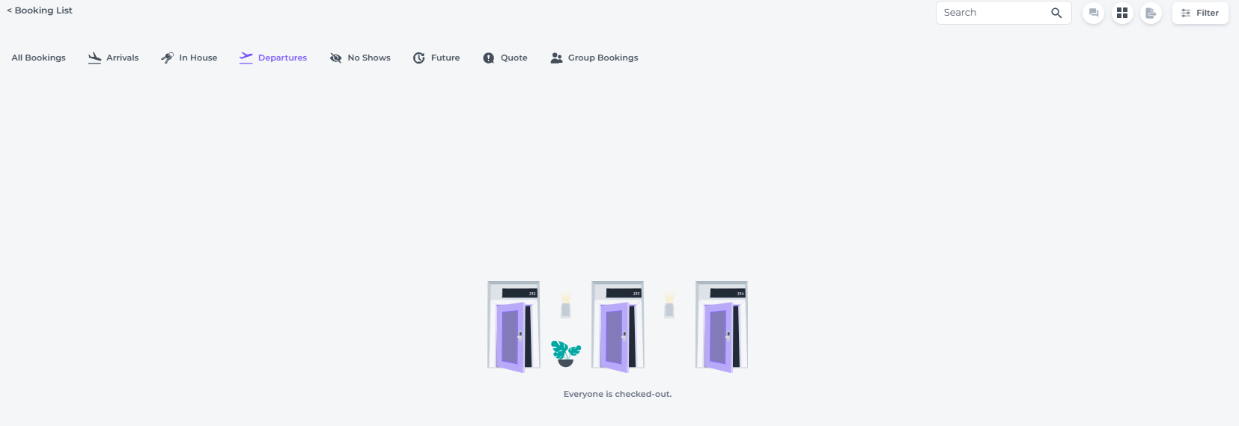Viewport: 1239px width, 426px height.
Task: Open the Filter options
Action: coord(1200,13)
